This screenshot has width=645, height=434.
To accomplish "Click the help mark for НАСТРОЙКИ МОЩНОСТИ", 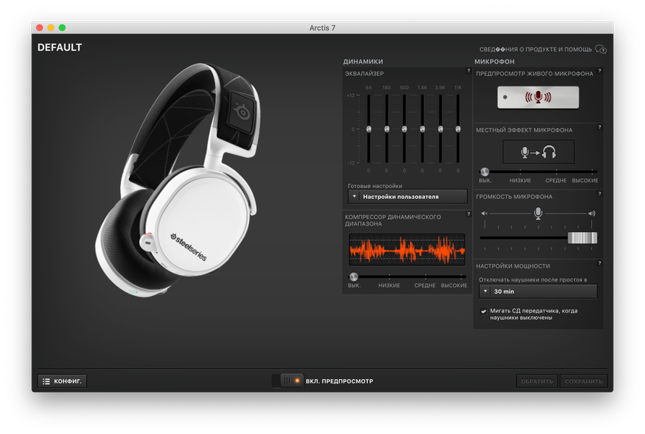I will coord(599,263).
